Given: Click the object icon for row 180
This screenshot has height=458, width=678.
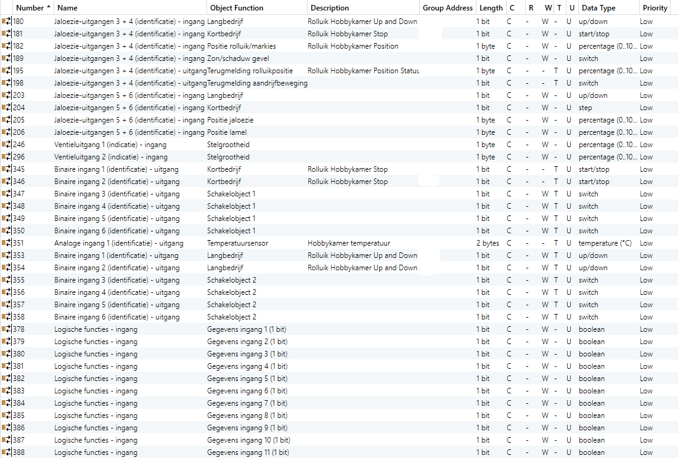Looking at the screenshot, I should tap(7, 21).
